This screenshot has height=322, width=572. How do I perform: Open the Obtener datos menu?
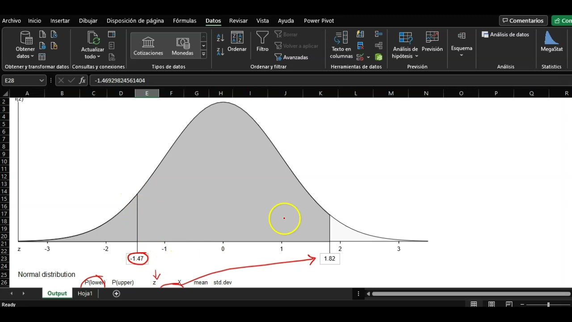(x=25, y=45)
